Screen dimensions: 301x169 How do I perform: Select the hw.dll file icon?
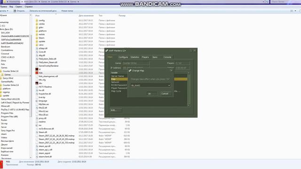pyautogui.click(x=37, y=90)
